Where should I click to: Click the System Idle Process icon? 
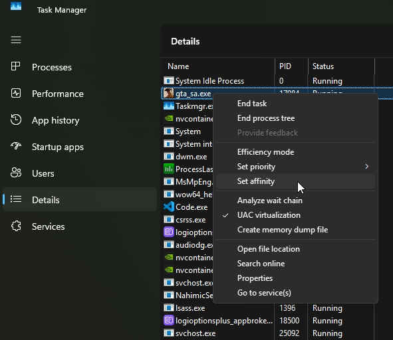(169, 80)
